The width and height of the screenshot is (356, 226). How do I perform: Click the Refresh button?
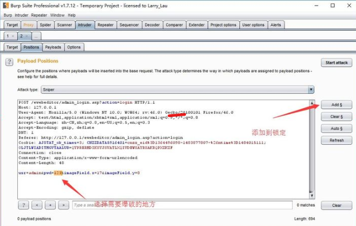tap(336, 140)
